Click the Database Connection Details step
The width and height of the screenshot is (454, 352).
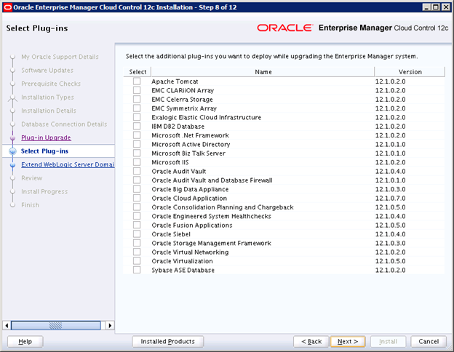click(x=64, y=124)
